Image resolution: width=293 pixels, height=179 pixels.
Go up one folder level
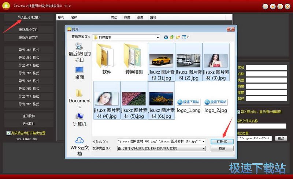point(172,37)
